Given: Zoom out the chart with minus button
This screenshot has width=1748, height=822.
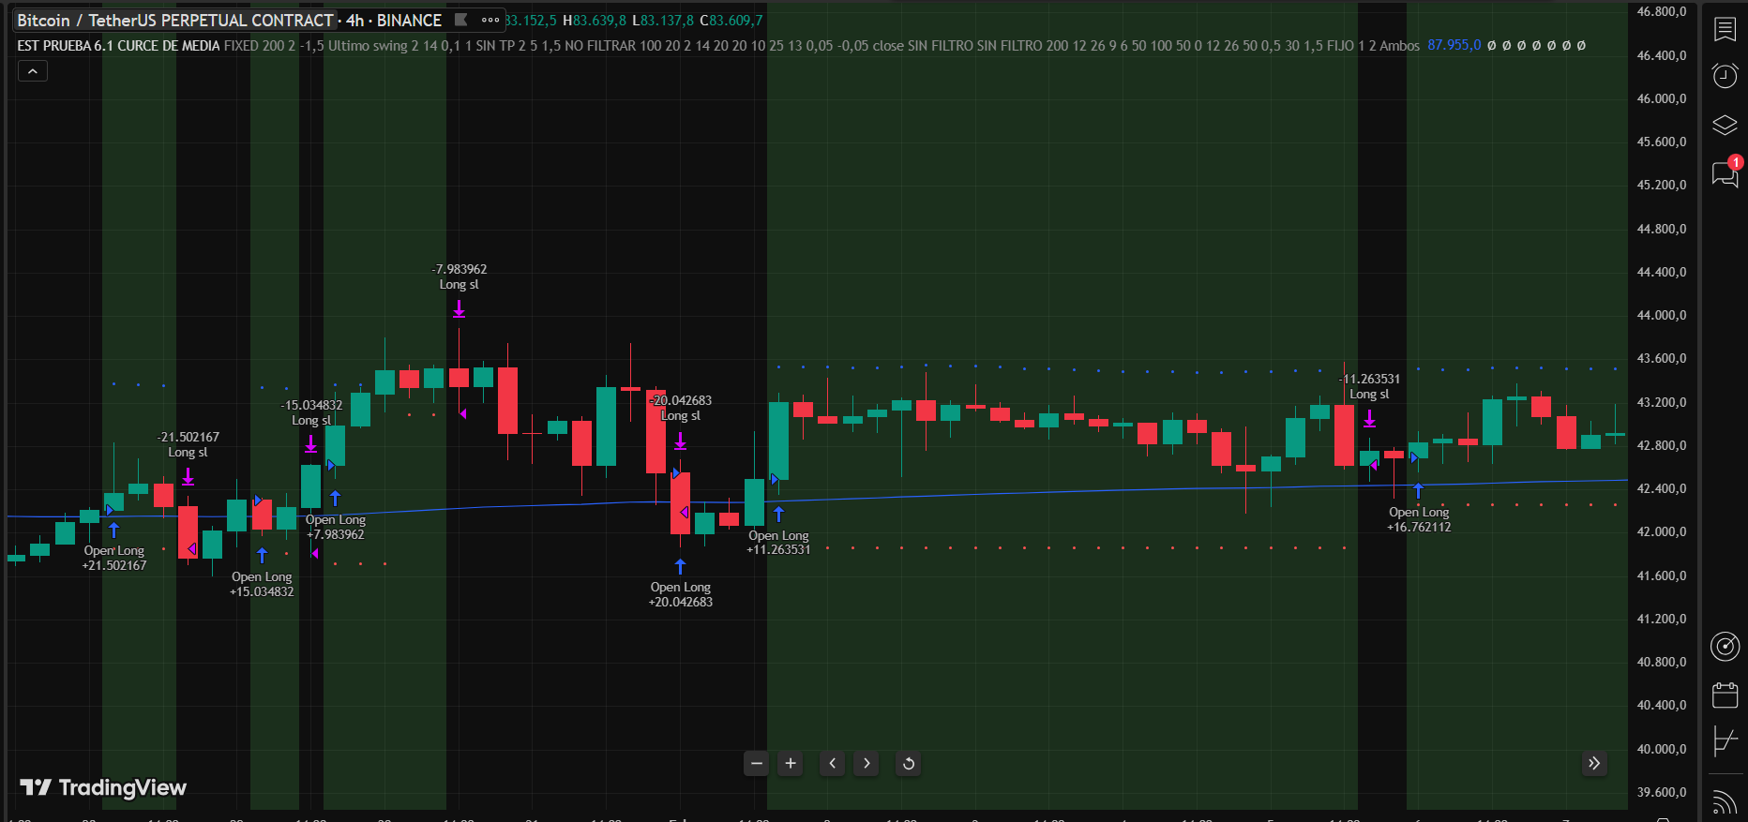Looking at the screenshot, I should tap(757, 763).
